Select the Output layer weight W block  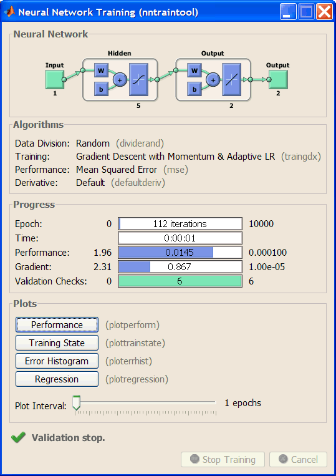coord(194,70)
